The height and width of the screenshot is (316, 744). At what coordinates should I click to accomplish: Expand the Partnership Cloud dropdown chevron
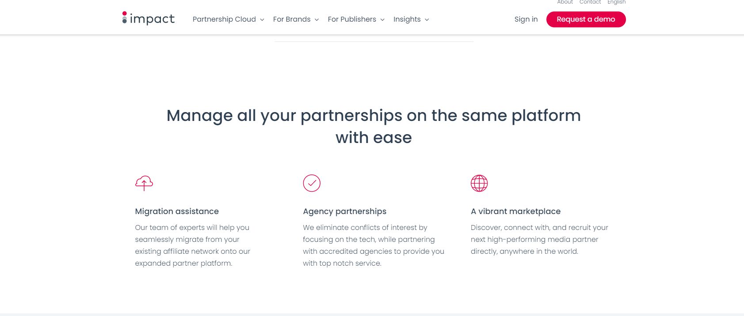click(x=262, y=20)
